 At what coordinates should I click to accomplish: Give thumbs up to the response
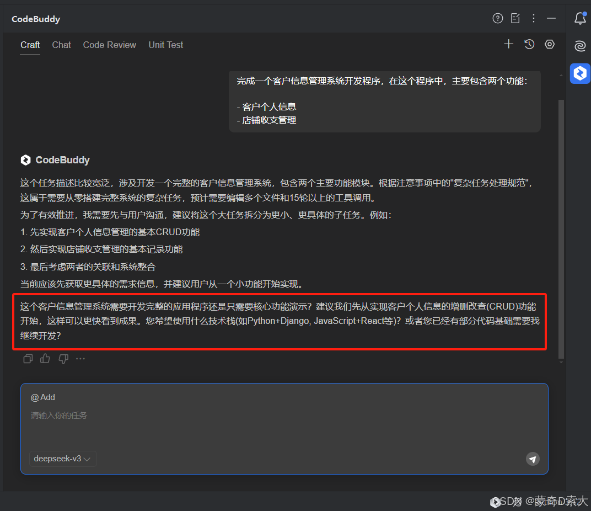click(45, 359)
